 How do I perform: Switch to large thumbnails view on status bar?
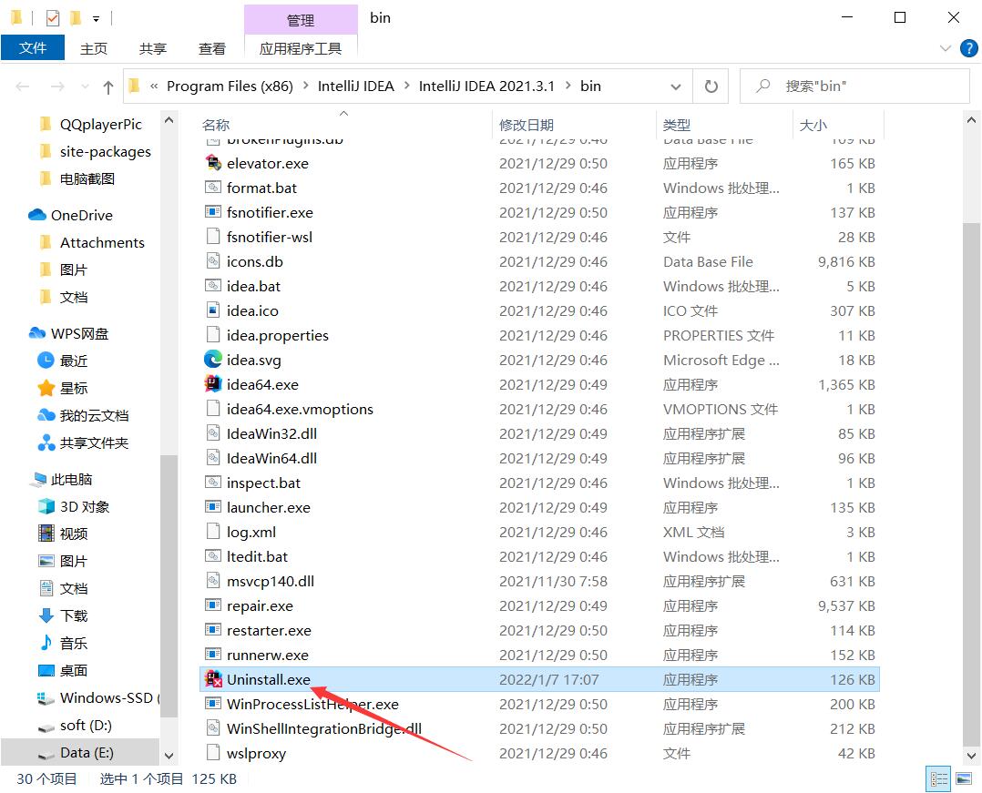coord(964,778)
